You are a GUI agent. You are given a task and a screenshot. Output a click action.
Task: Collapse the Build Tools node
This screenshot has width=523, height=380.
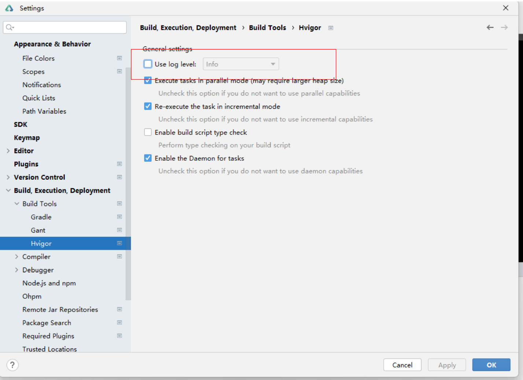[x=16, y=204]
